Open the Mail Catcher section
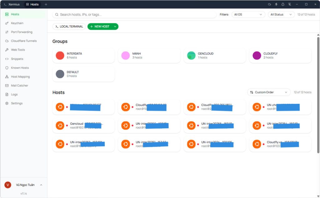 [x=19, y=85]
